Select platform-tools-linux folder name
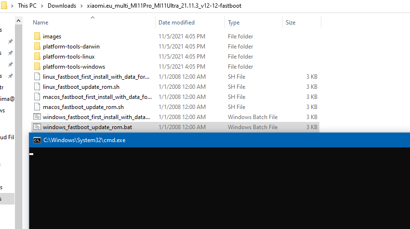410x229 pixels. click(69, 57)
